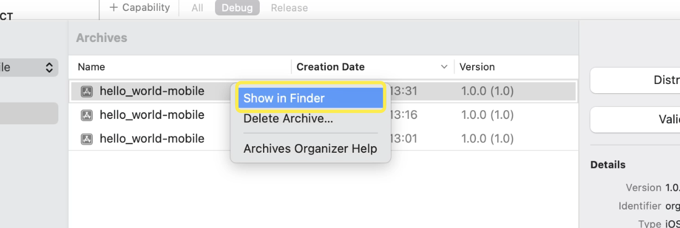Select the Debug configuration tab
Screen dimensions: 680x228
237,8
